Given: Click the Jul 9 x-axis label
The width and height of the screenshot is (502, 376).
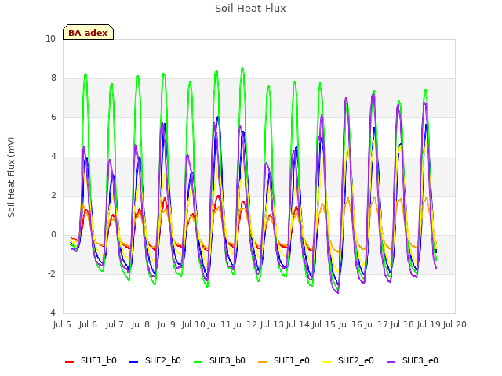Looking at the screenshot, I should tap(166, 324).
